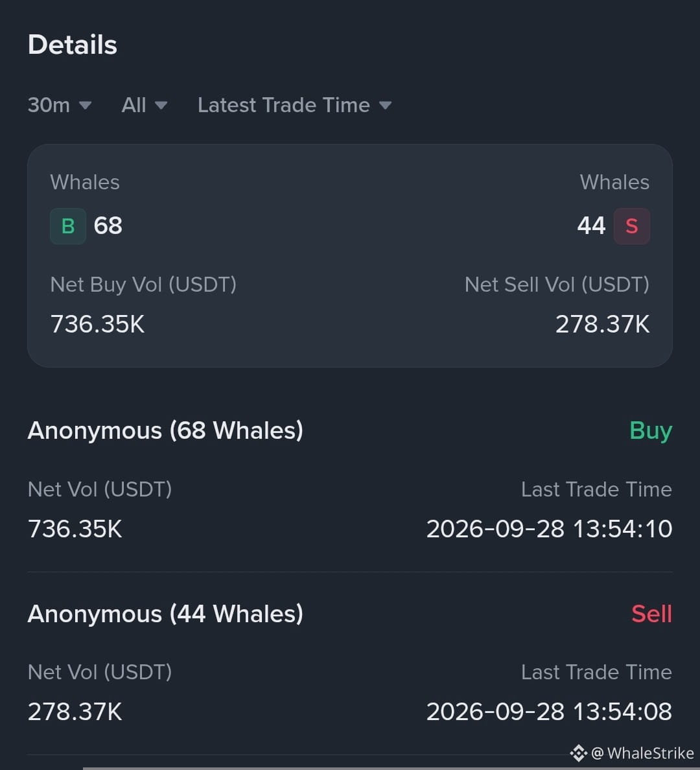Click the Binance logo beside WhaleStrike
Image resolution: width=700 pixels, height=770 pixels.
[x=579, y=752]
